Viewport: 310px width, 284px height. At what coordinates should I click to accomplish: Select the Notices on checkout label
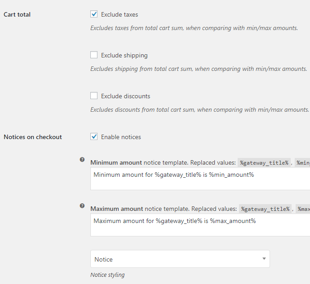pyautogui.click(x=33, y=137)
